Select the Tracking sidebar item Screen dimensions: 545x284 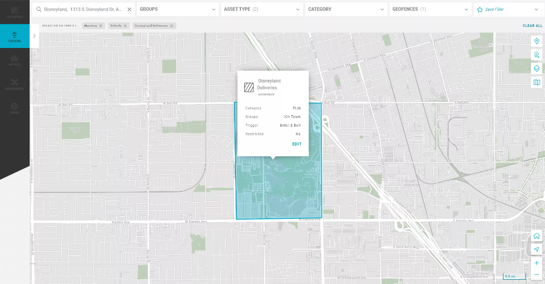tap(15, 36)
